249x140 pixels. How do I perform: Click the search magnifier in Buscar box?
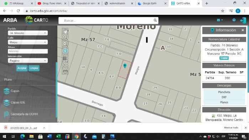pyautogui.click(x=155, y=21)
